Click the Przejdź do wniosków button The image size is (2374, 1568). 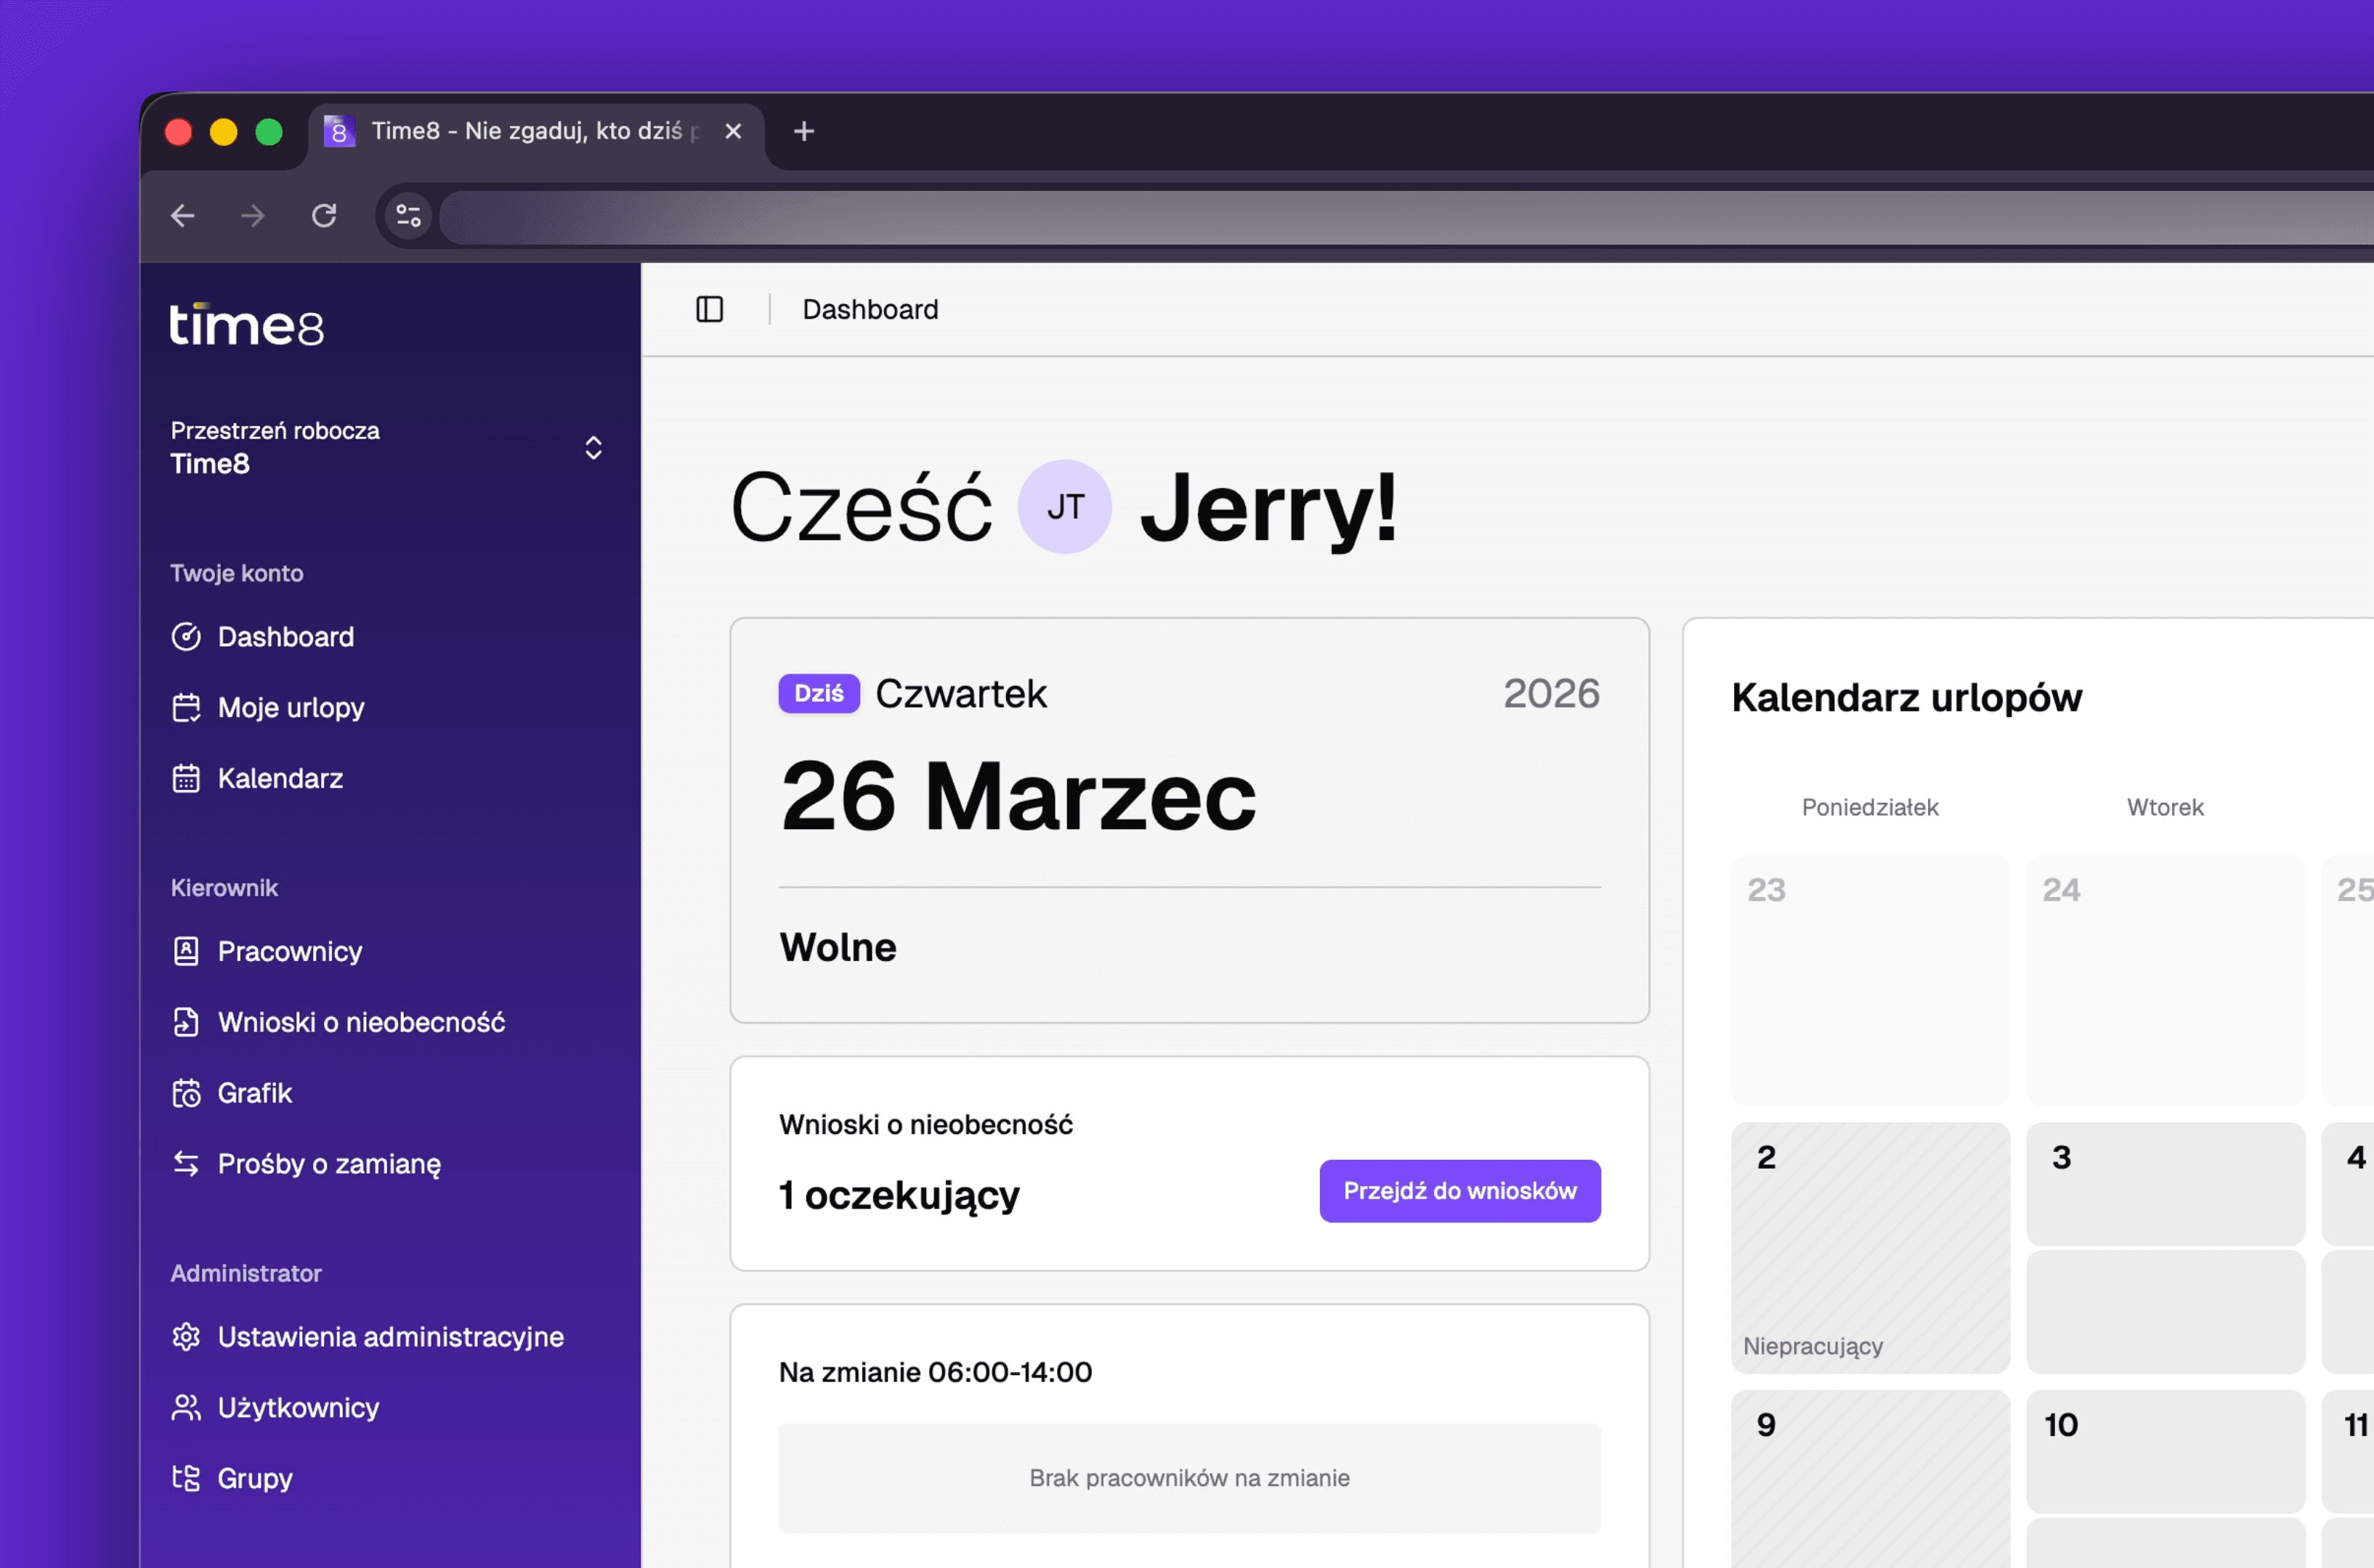tap(1459, 1191)
